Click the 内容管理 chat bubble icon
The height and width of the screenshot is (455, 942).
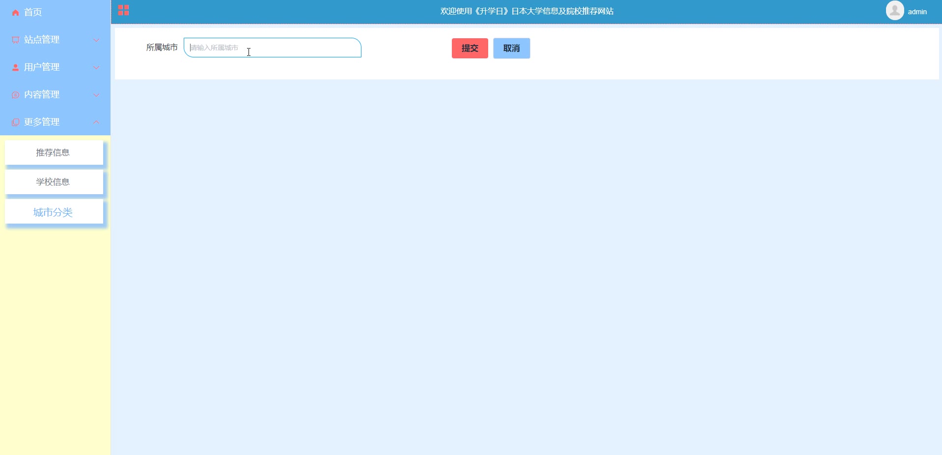click(15, 95)
